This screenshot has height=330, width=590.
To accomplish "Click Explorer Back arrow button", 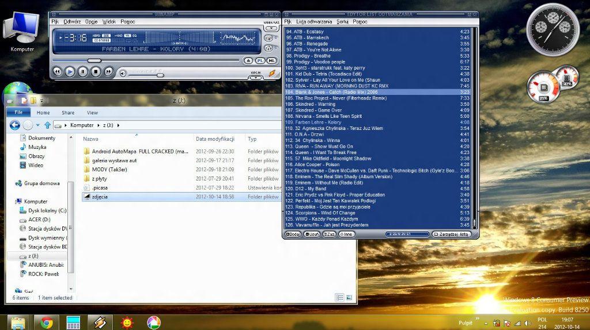I will [x=14, y=125].
